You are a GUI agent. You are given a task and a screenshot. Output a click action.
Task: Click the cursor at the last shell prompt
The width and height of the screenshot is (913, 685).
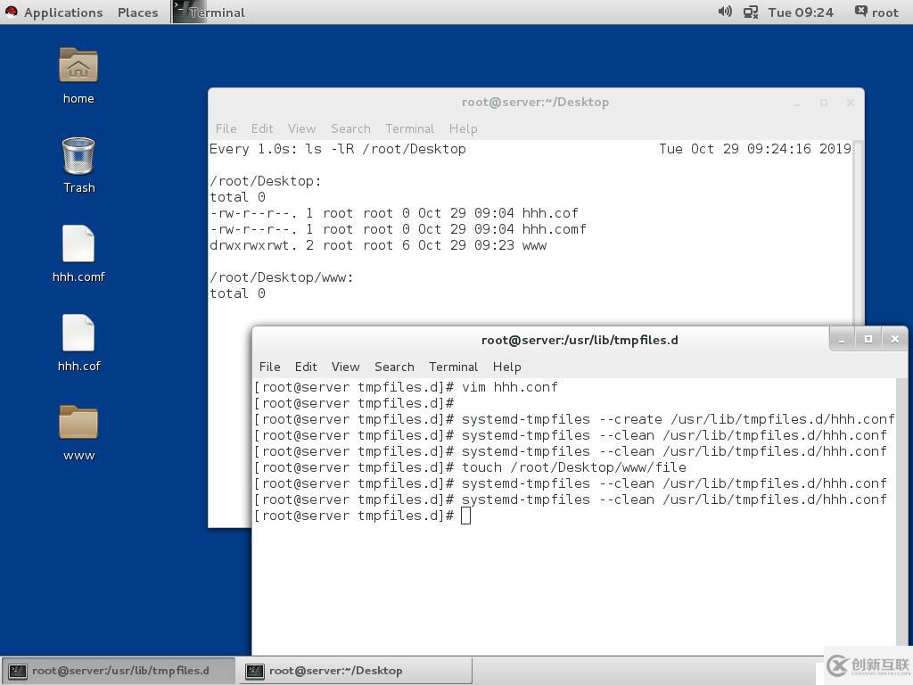coord(465,516)
